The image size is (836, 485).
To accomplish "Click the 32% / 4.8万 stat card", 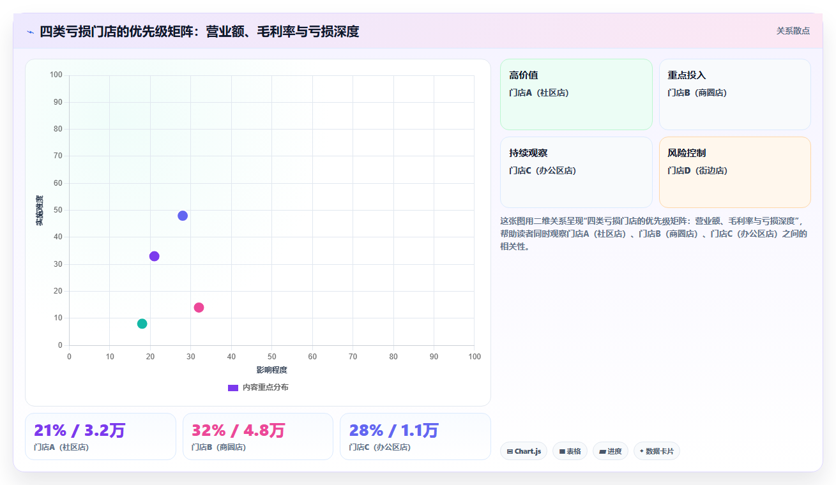I will [x=258, y=436].
